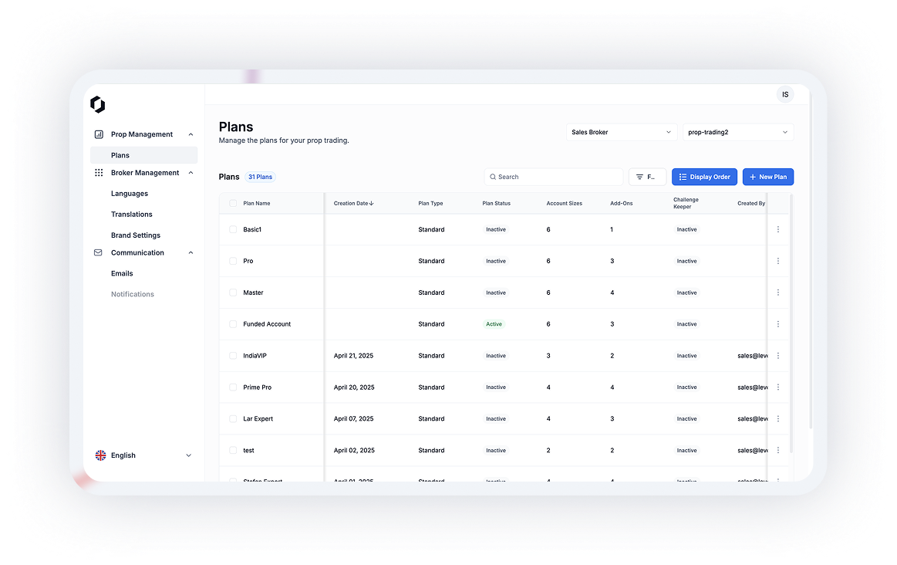Screen dimensions: 897x565
Task: Check the Master plan checkbox
Action: coord(233,293)
